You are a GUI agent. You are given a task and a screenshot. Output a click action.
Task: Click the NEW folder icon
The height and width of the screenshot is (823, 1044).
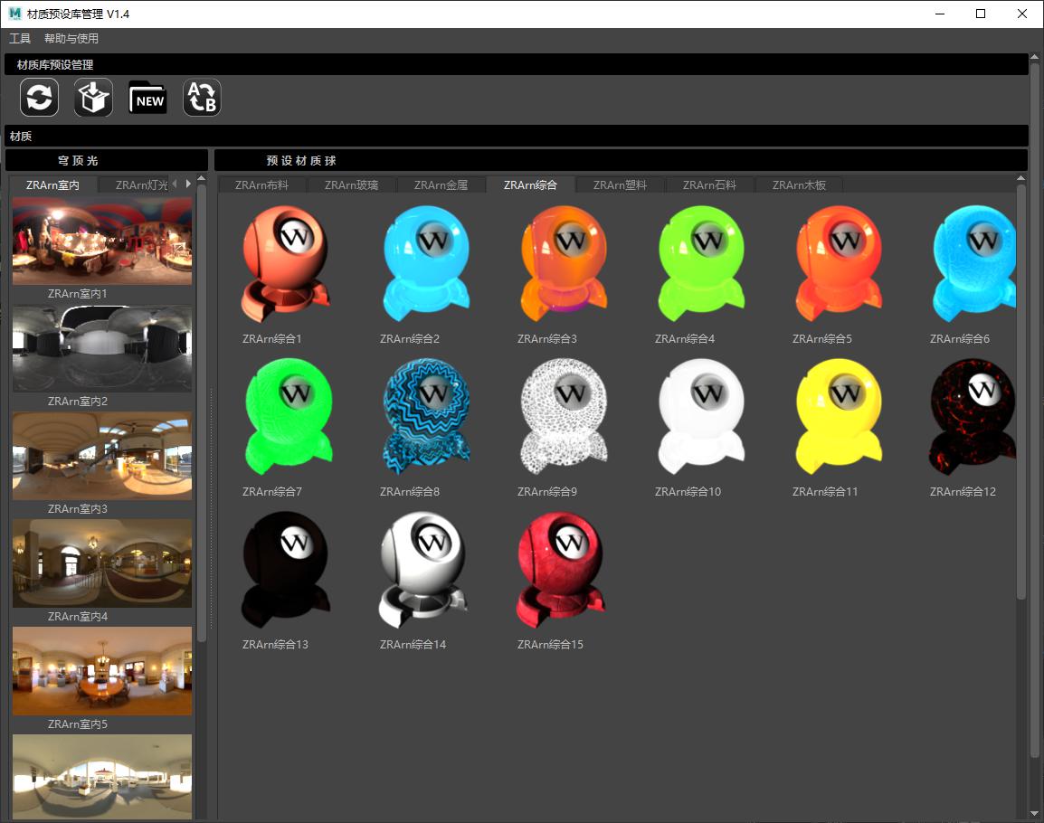tap(147, 98)
